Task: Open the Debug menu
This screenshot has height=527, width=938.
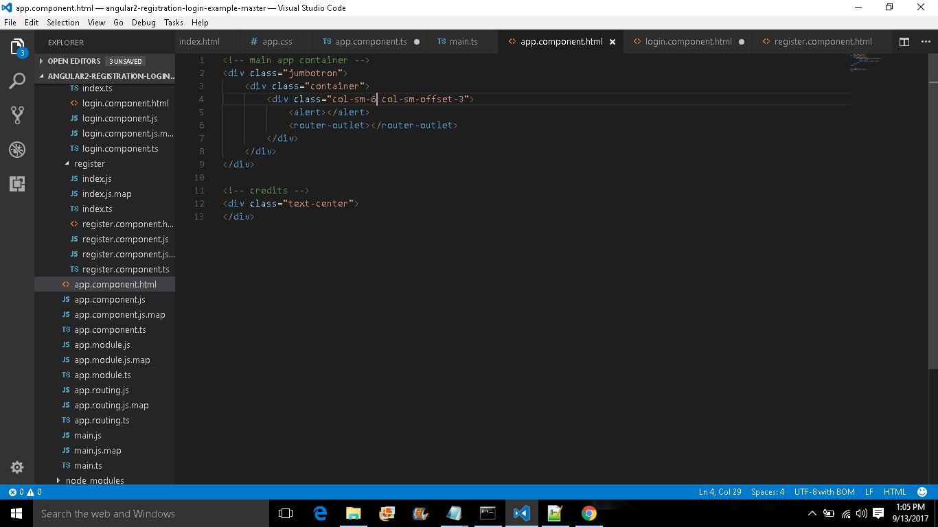Action: coord(144,23)
